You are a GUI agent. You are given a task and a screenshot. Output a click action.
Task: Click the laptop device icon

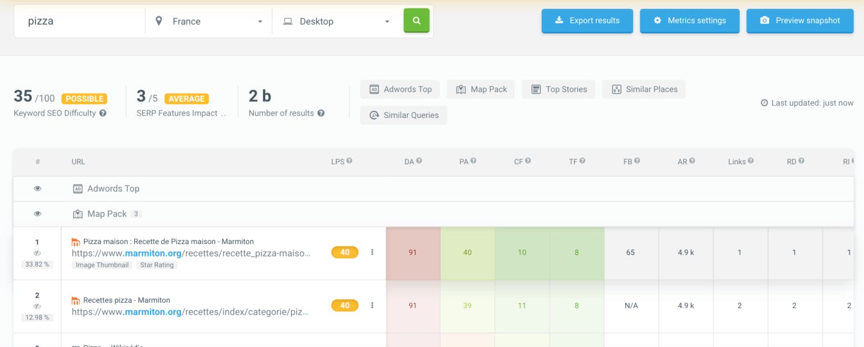pyautogui.click(x=288, y=21)
